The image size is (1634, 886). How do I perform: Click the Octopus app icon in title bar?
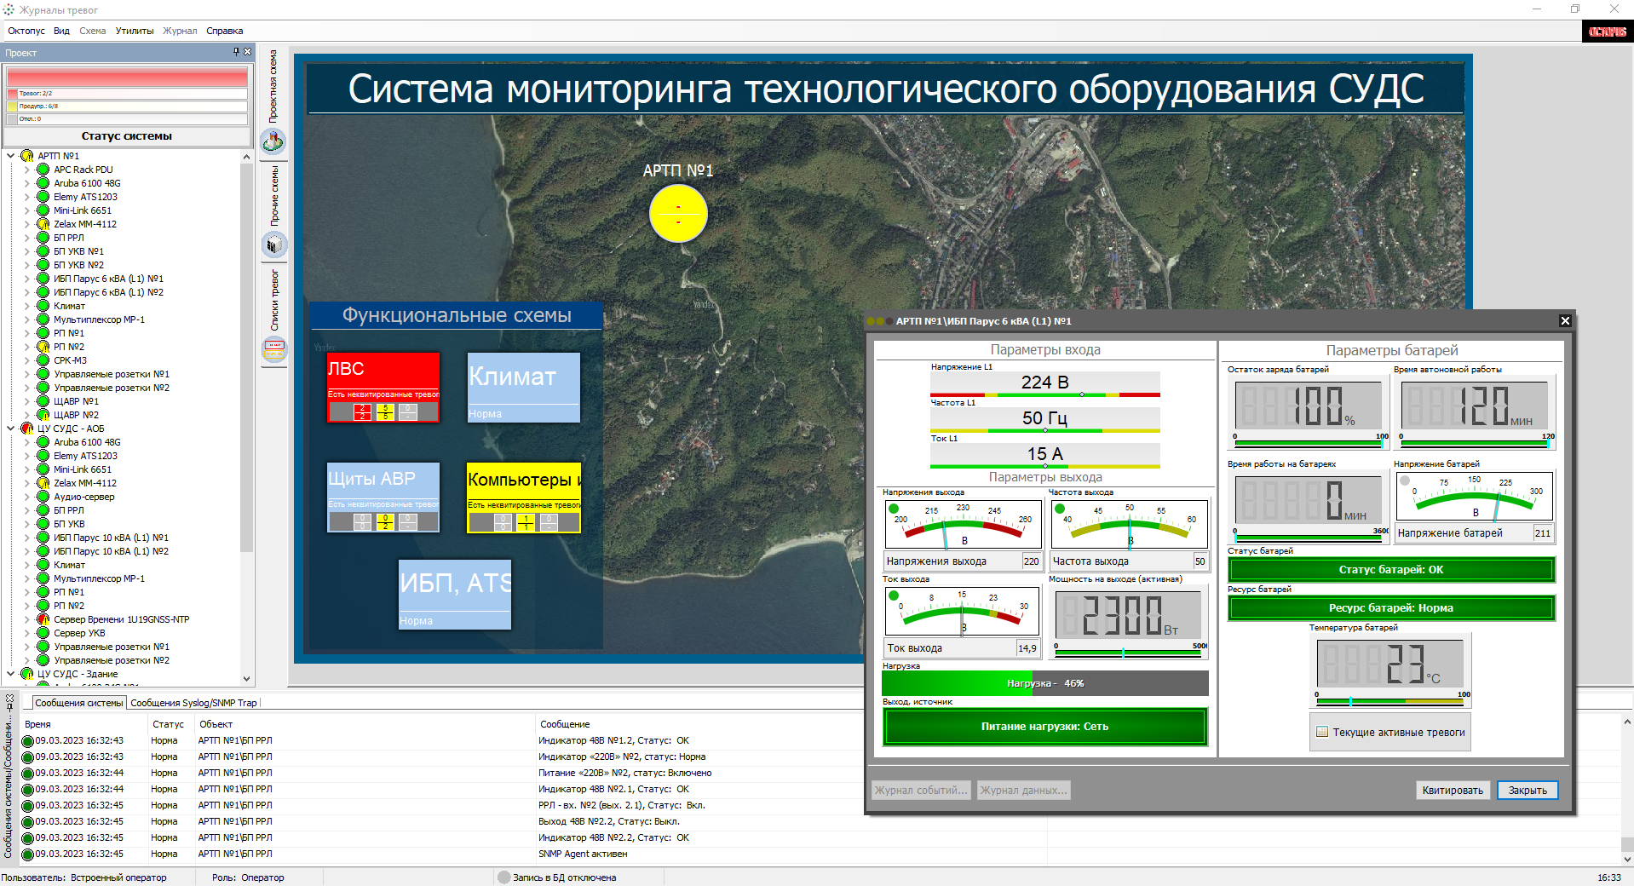point(9,9)
